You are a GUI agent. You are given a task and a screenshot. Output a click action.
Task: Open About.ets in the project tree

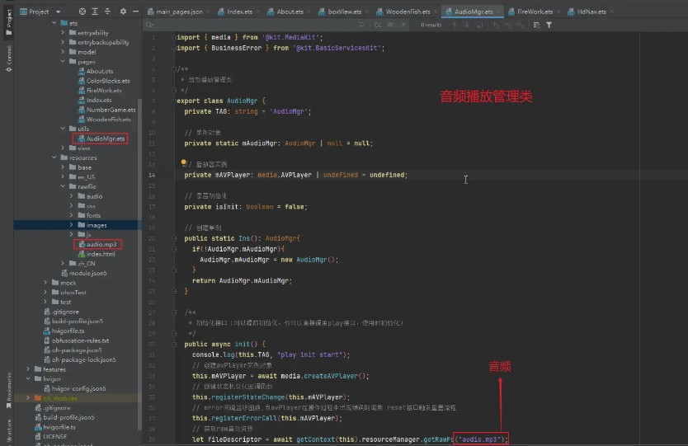click(96, 71)
